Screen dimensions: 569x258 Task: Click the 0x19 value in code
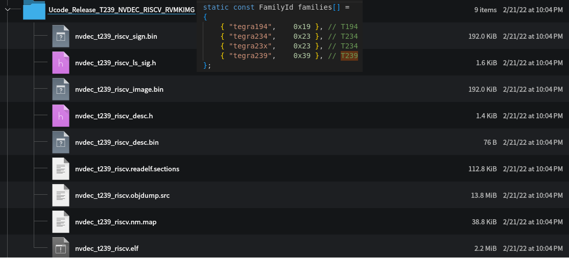tap(302, 27)
